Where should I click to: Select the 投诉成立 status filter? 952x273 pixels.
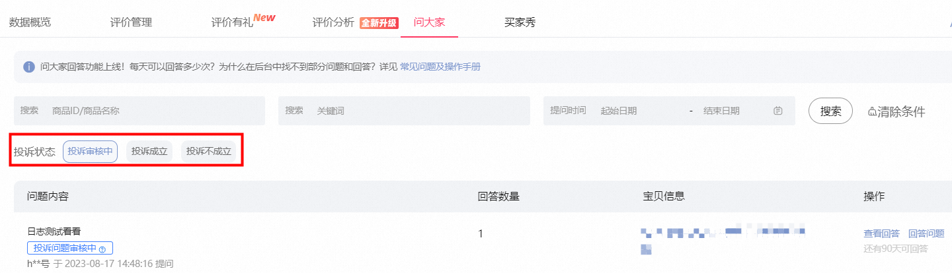point(149,151)
